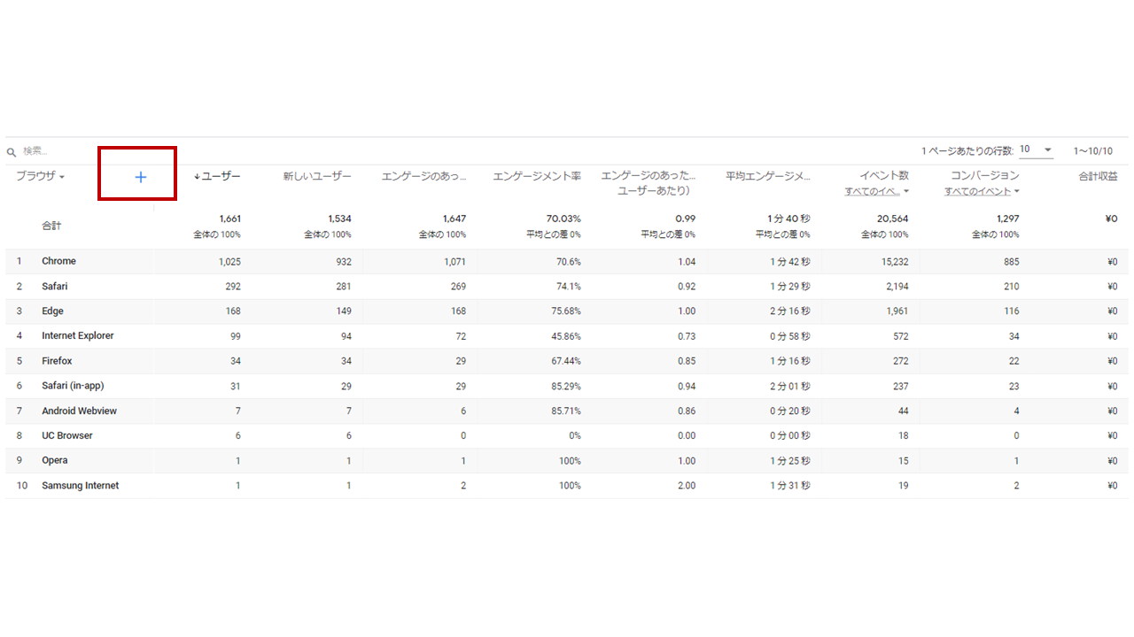Type in the 検索 search field
Screen dimensions: 1134x637
[x=53, y=151]
